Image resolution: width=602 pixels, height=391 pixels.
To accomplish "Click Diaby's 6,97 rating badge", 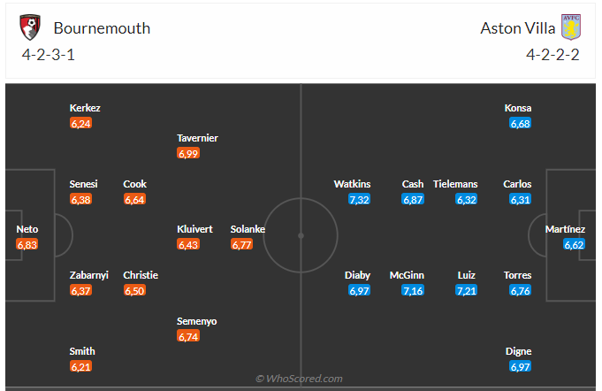I will click(x=359, y=291).
